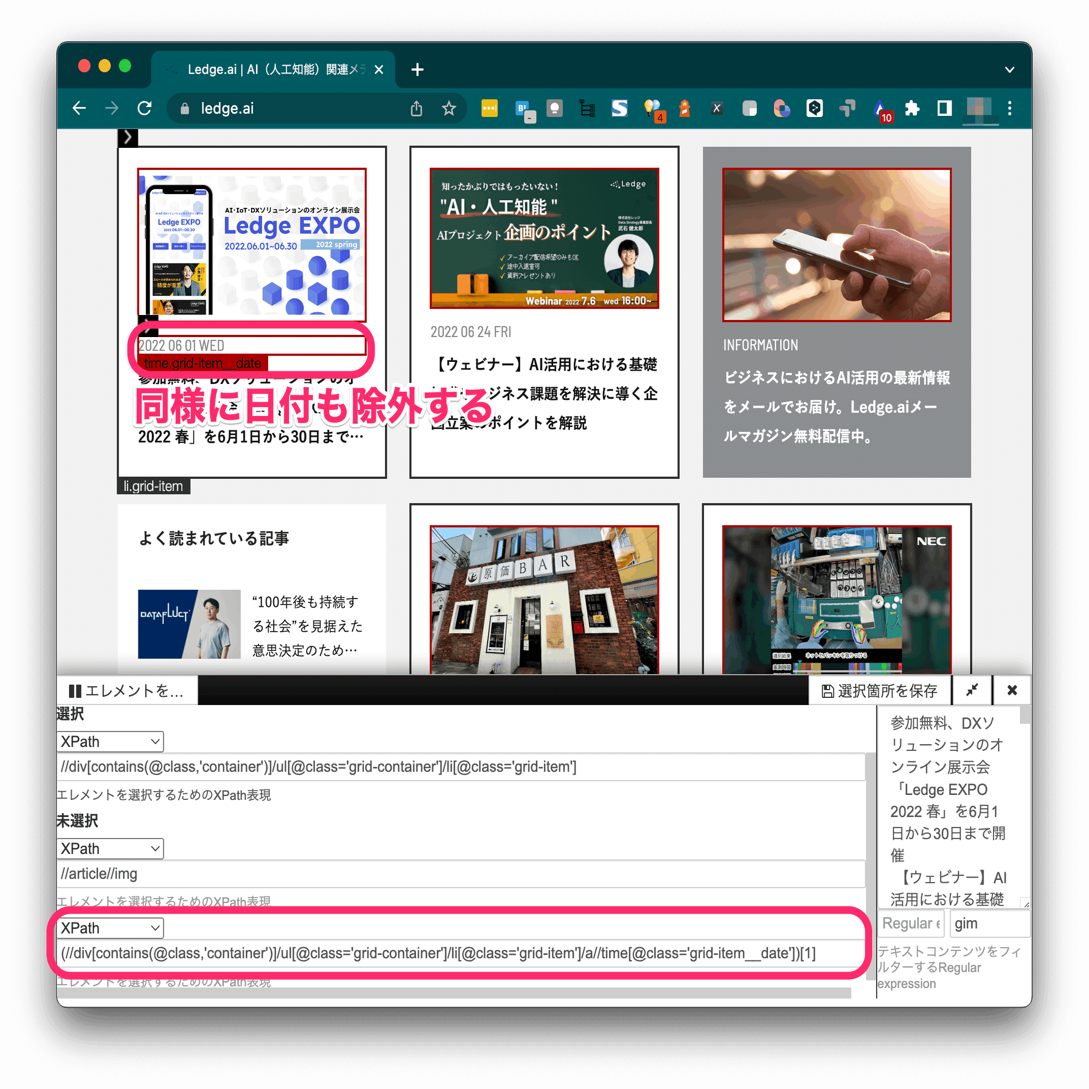The image size is (1089, 1089).
Task: Open the smartphone information card image
Action: (836, 244)
